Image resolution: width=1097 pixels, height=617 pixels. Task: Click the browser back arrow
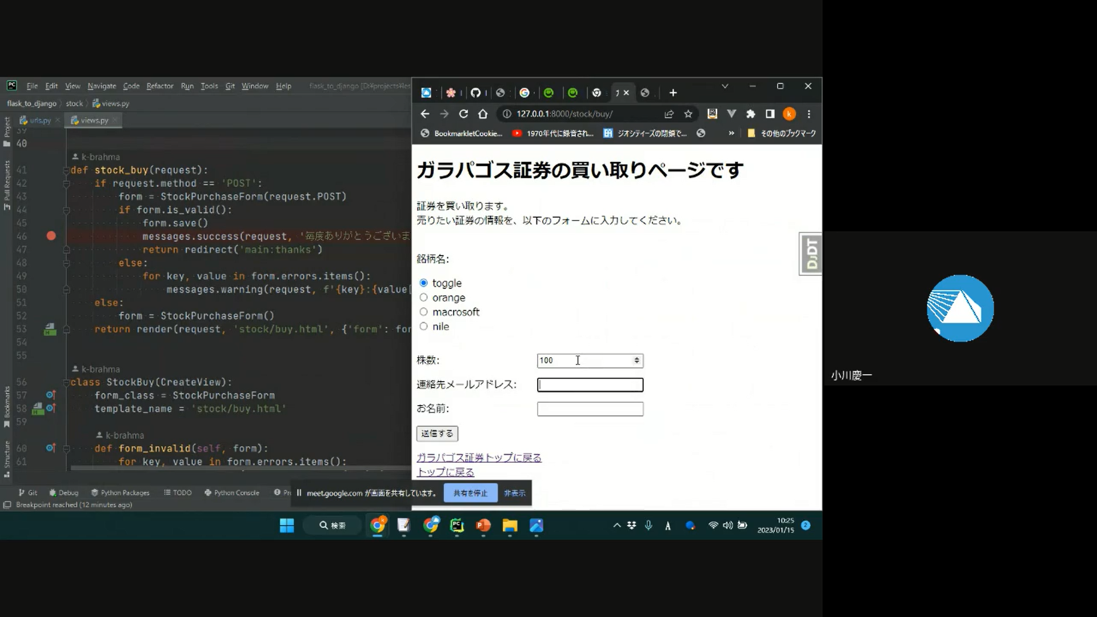tap(425, 114)
